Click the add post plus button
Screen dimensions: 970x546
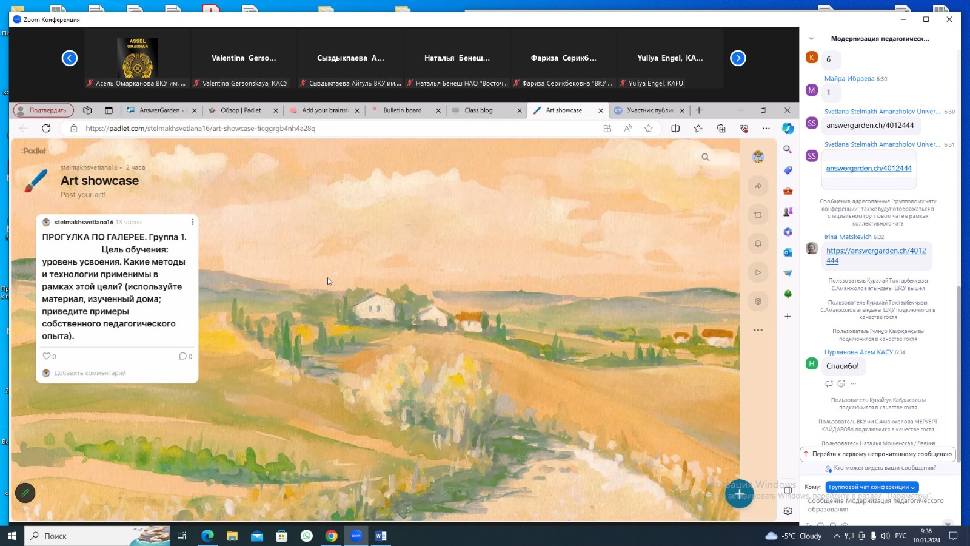click(739, 494)
